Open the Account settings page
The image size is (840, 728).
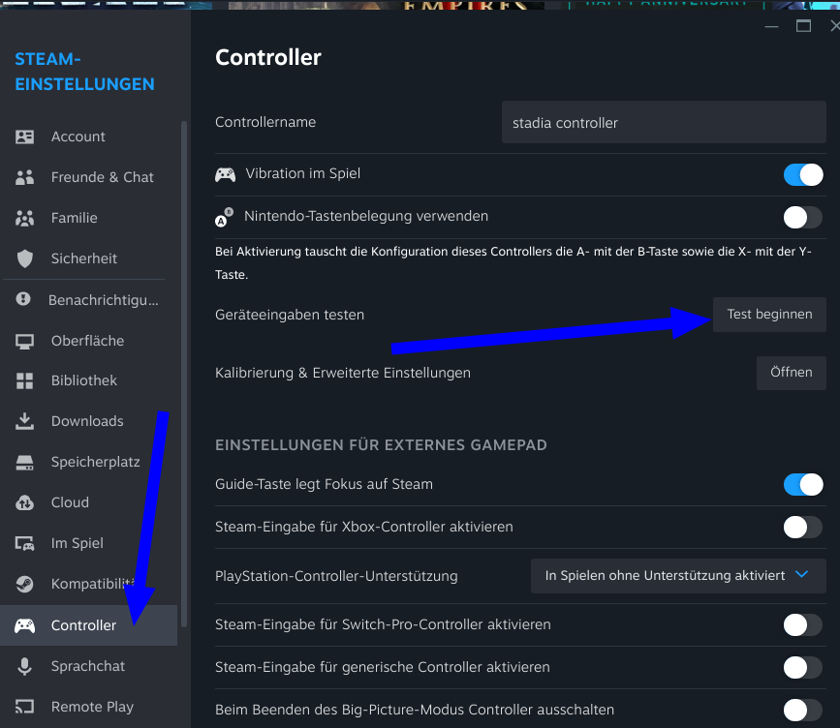coord(88,137)
